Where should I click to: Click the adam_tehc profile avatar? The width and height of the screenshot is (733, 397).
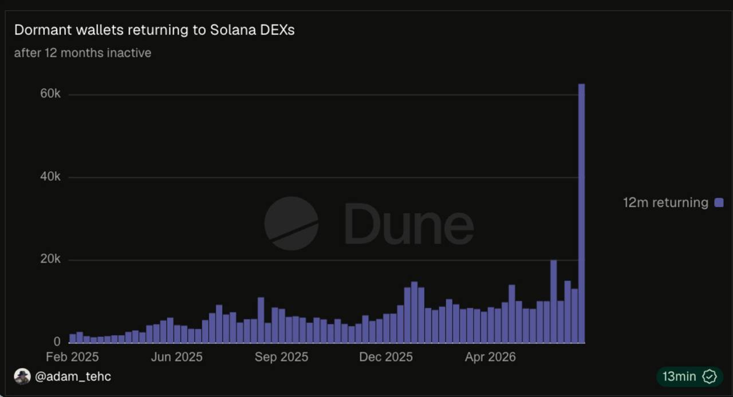click(x=22, y=376)
